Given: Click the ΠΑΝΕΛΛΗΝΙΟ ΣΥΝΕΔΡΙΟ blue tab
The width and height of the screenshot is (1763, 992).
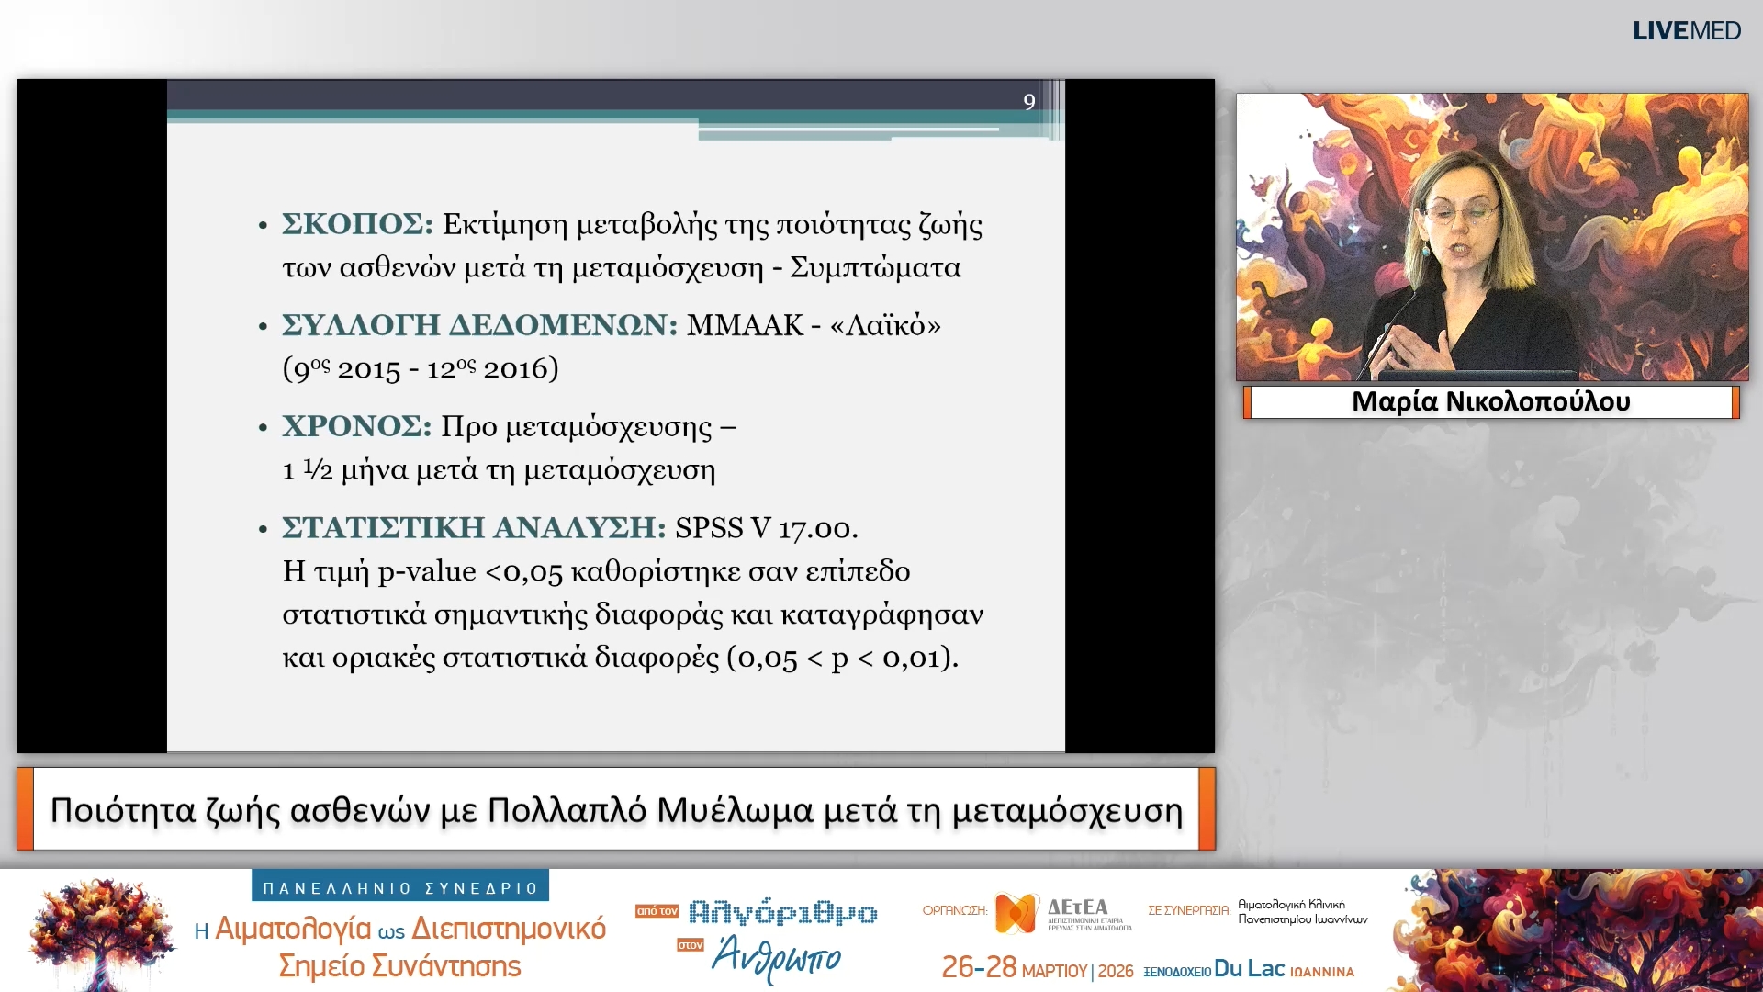Looking at the screenshot, I should pyautogui.click(x=400, y=887).
